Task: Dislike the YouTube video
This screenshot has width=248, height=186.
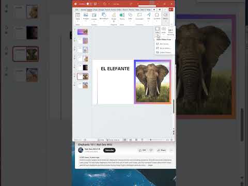Action: 151,150
